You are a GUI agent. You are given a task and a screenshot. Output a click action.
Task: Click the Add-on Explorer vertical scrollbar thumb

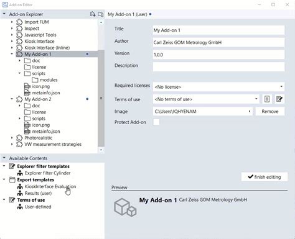coord(101,98)
